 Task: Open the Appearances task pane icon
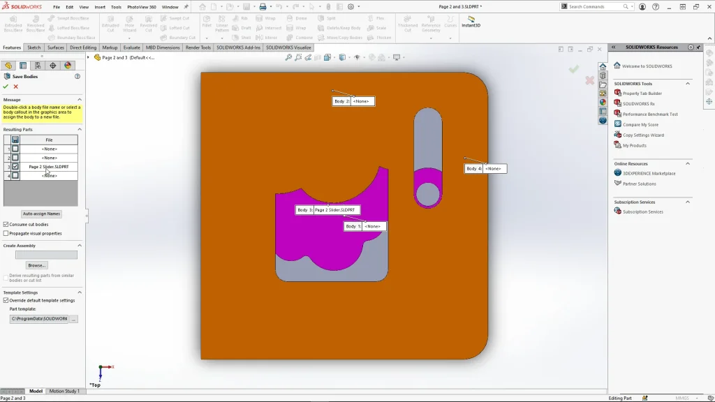(603, 102)
